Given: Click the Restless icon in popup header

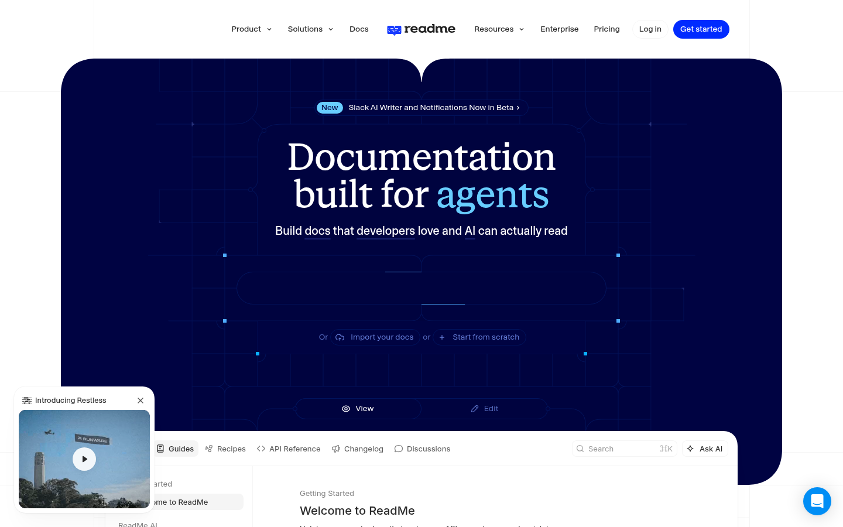Looking at the screenshot, I should click(27, 401).
